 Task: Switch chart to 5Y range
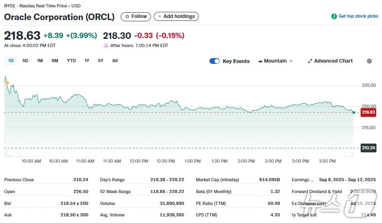(x=101, y=61)
